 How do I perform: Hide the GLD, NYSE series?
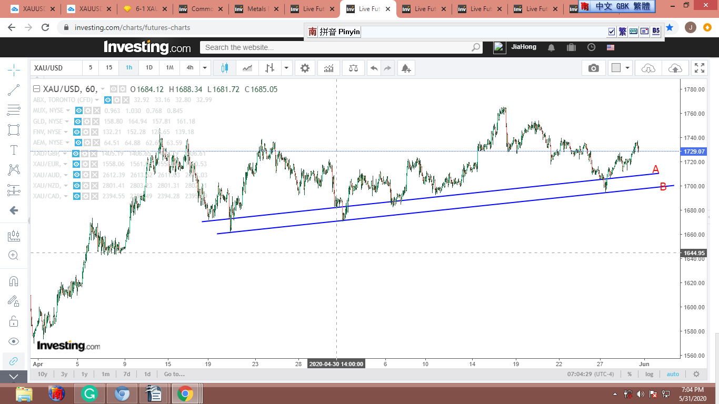[78, 122]
